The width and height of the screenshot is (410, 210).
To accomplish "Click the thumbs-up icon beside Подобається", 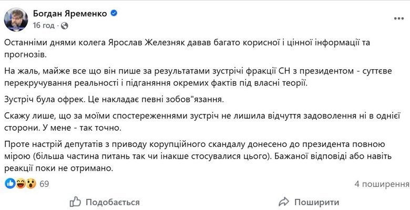I will [76, 202].
